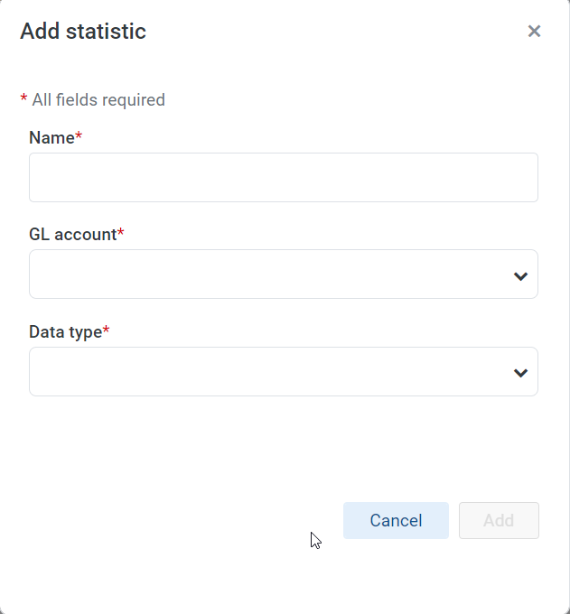
Task: Click the GL account chevron arrow
Action: pyautogui.click(x=520, y=276)
